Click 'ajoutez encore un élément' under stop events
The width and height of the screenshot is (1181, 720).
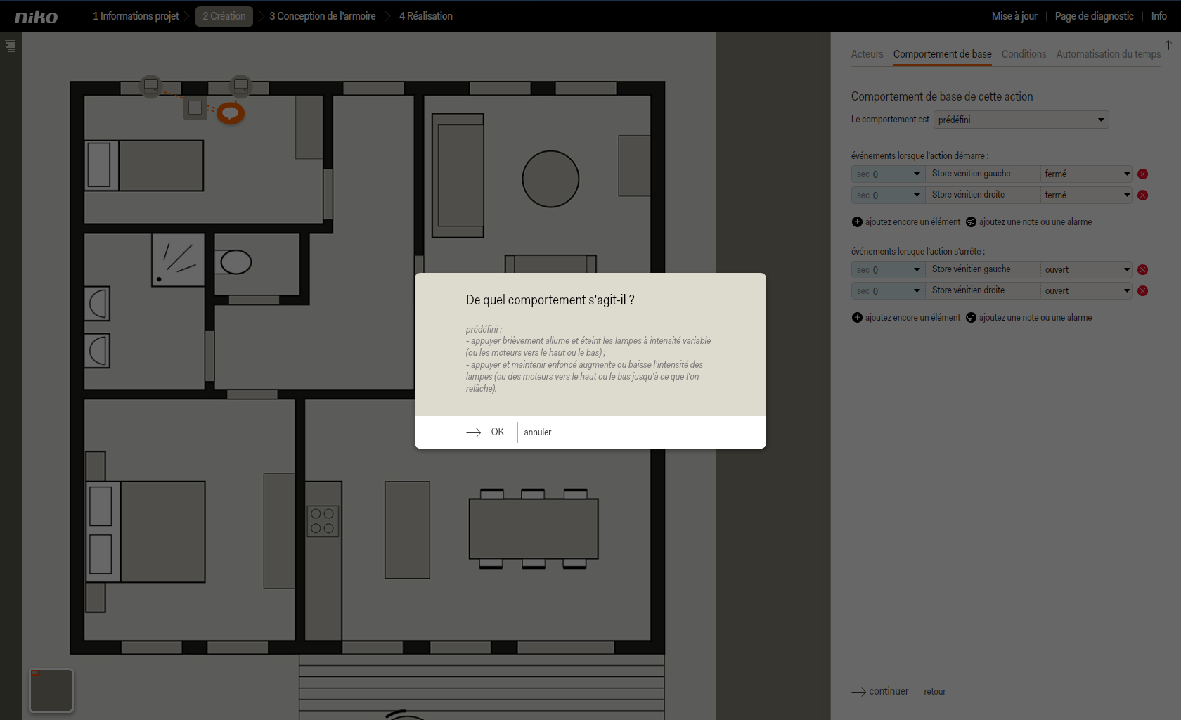[912, 318]
